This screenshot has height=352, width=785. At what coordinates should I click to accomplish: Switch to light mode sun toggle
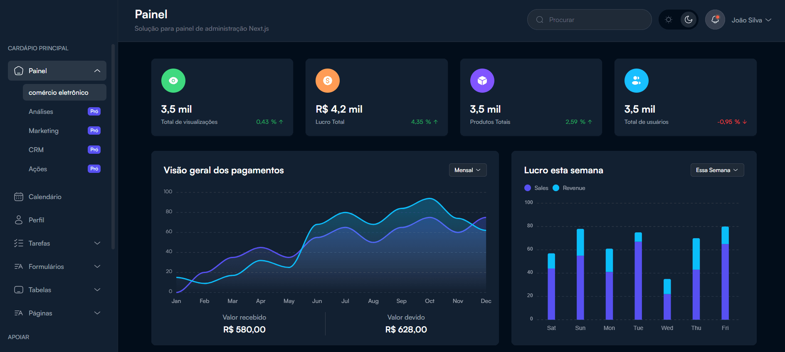pos(669,20)
